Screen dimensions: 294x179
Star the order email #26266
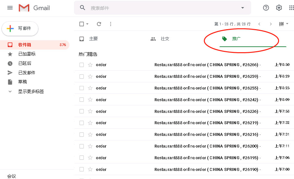point(90,65)
